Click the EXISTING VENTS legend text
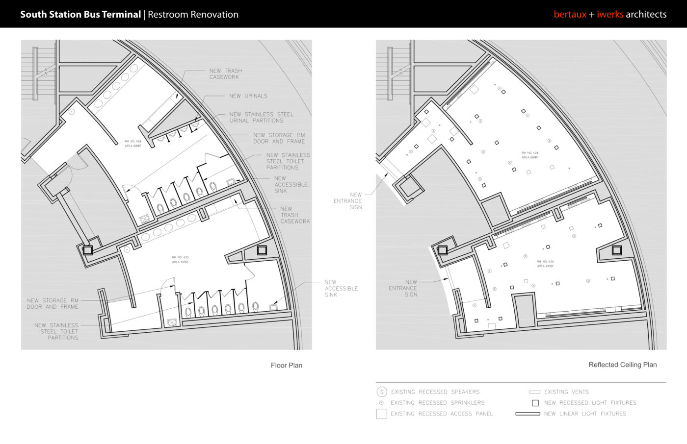The height and width of the screenshot is (444, 687). coord(566,392)
